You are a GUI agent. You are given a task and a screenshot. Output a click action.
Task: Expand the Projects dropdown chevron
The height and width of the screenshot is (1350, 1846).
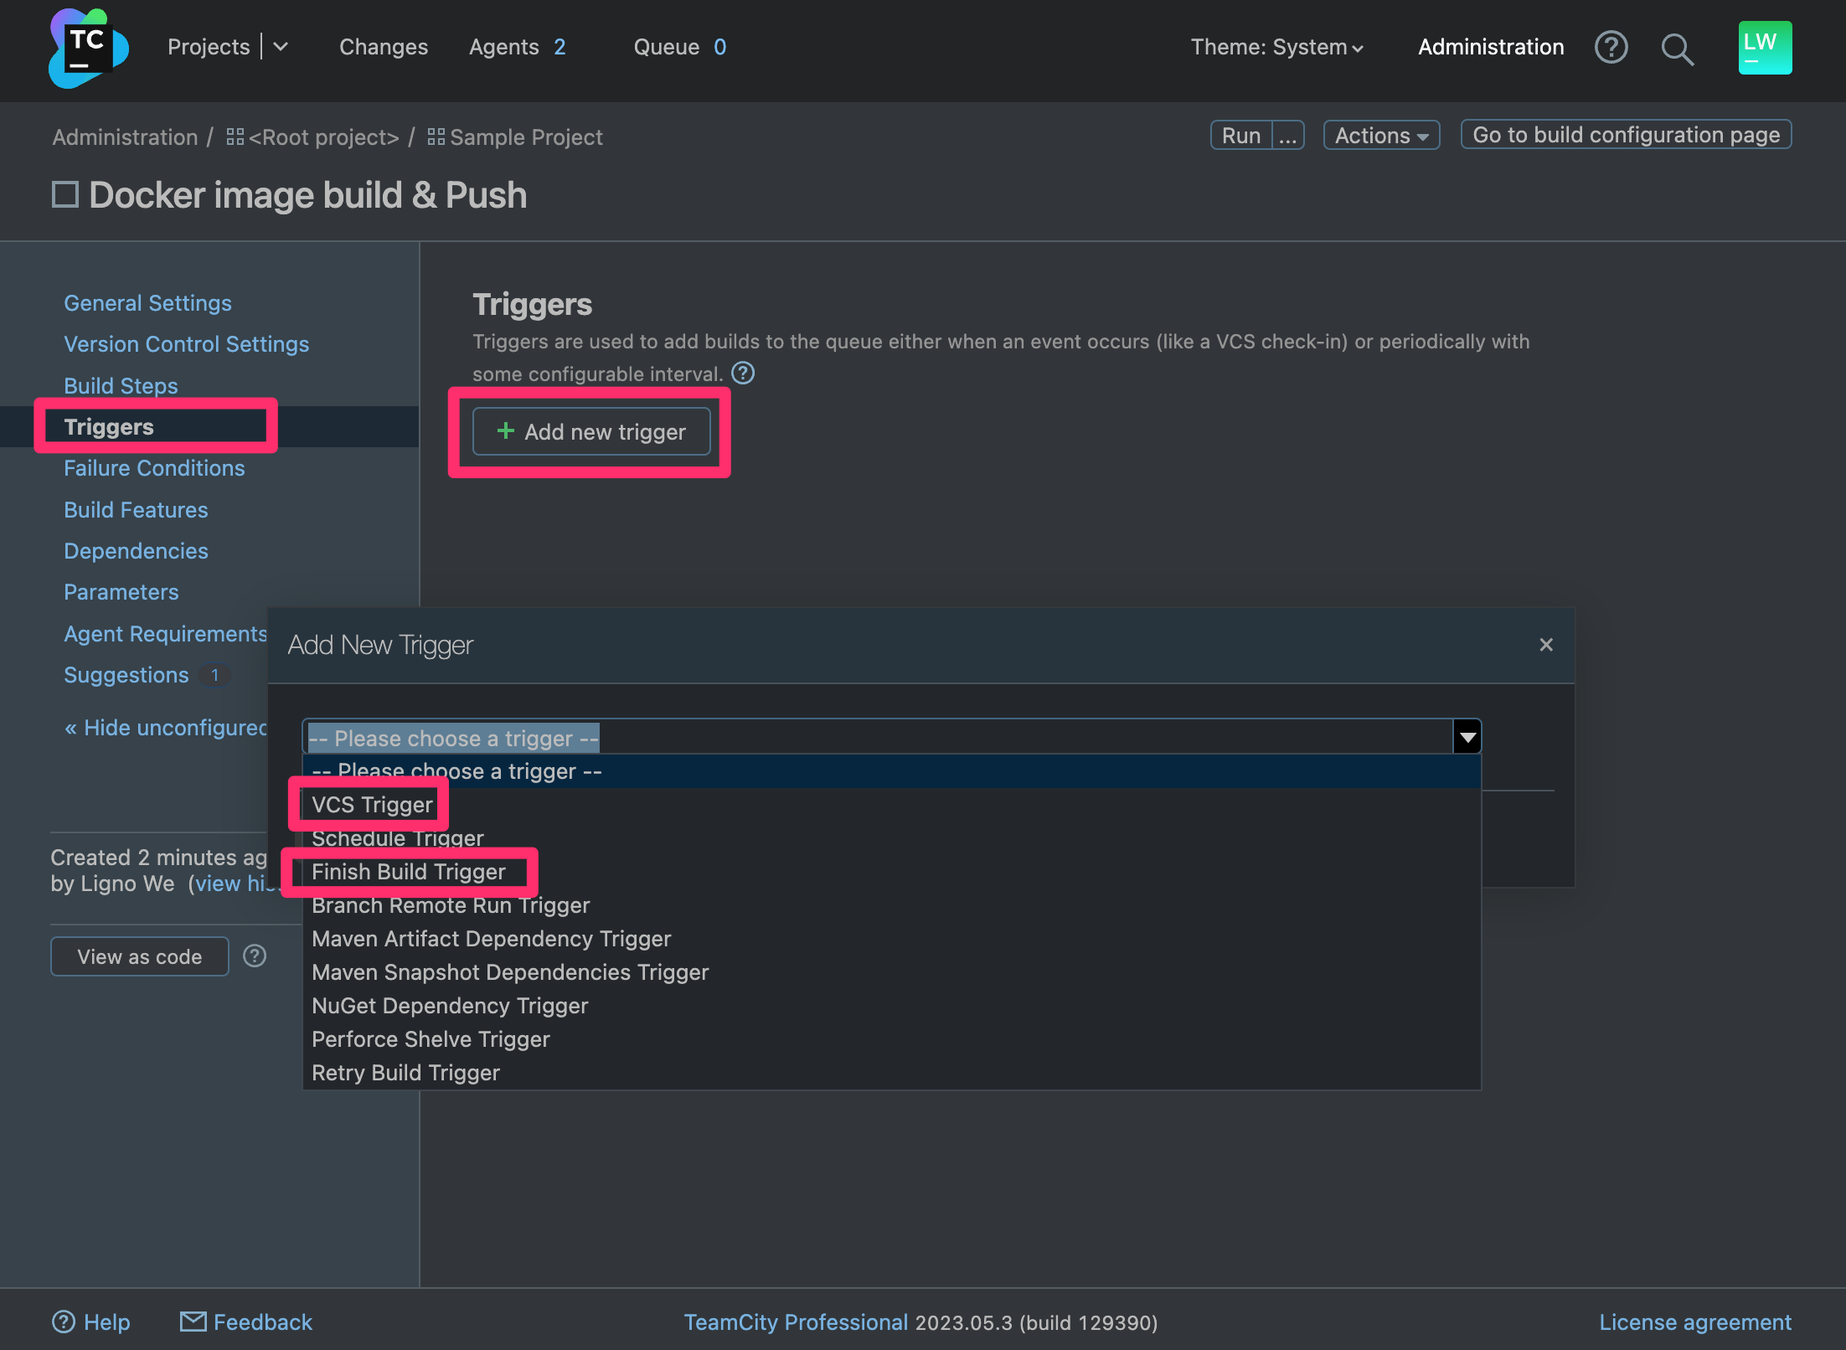pos(281,47)
